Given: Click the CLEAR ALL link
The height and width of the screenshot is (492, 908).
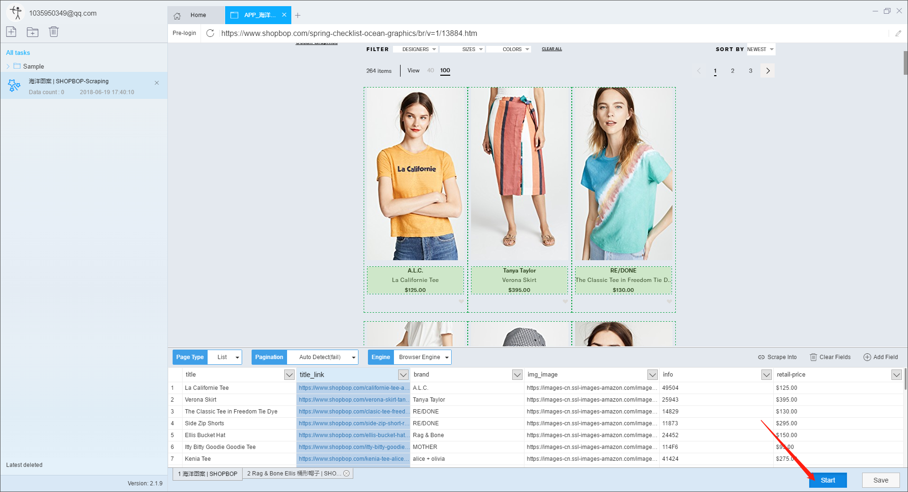Looking at the screenshot, I should click(552, 49).
